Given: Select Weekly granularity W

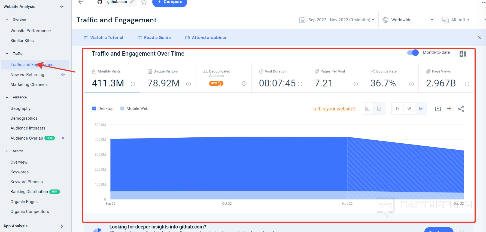Looking at the screenshot, I should 409,109.
